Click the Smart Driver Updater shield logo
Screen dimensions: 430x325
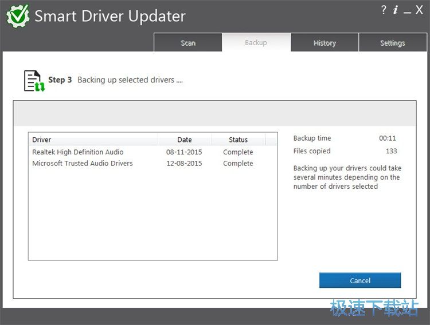pyautogui.click(x=18, y=16)
